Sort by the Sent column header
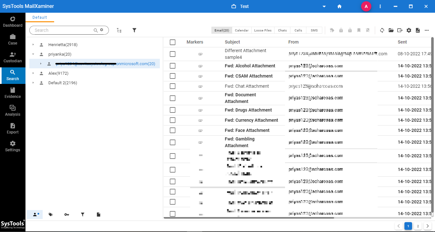Viewport: 435px width, 232px height. pos(403,42)
